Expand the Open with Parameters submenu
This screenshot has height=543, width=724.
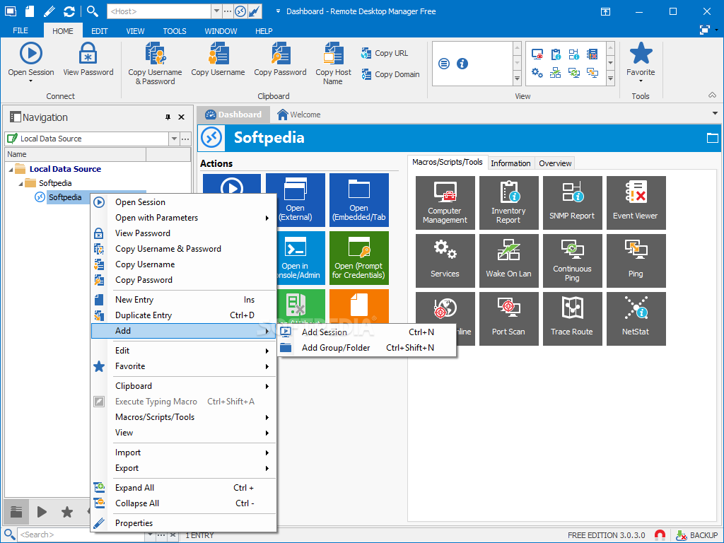pyautogui.click(x=183, y=218)
